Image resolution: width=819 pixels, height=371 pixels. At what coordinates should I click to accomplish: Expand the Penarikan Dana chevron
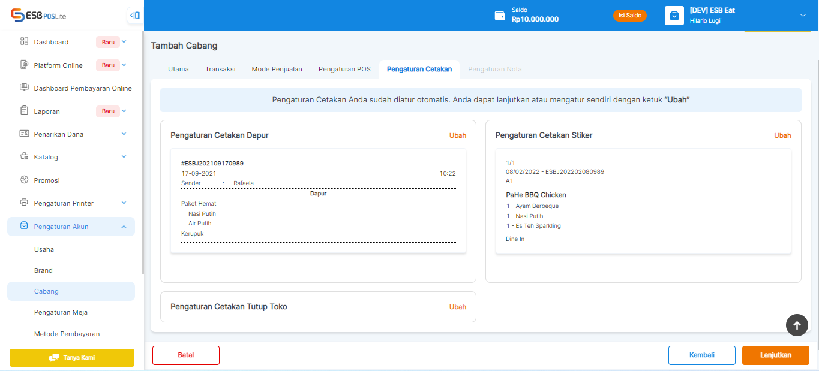(124, 134)
